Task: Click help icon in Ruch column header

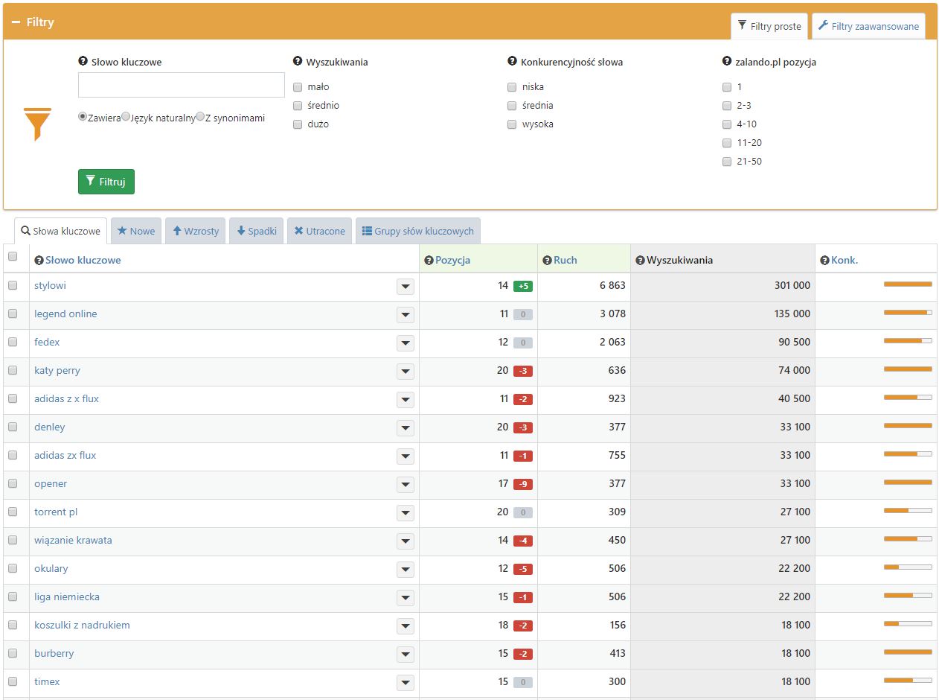Action: (x=547, y=260)
